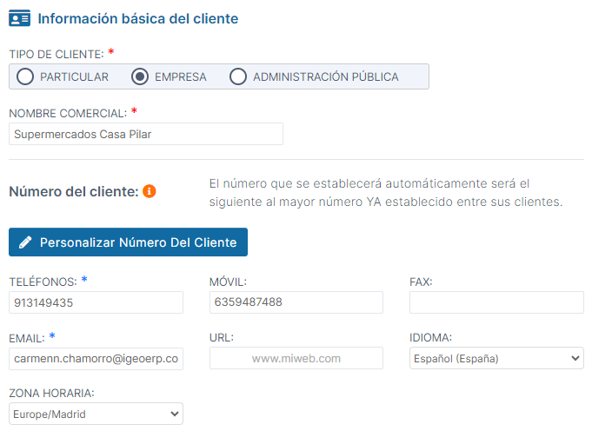Click the TIPO DE CLIENTE label
Screen dimensions: 592x431
pyautogui.click(x=56, y=53)
